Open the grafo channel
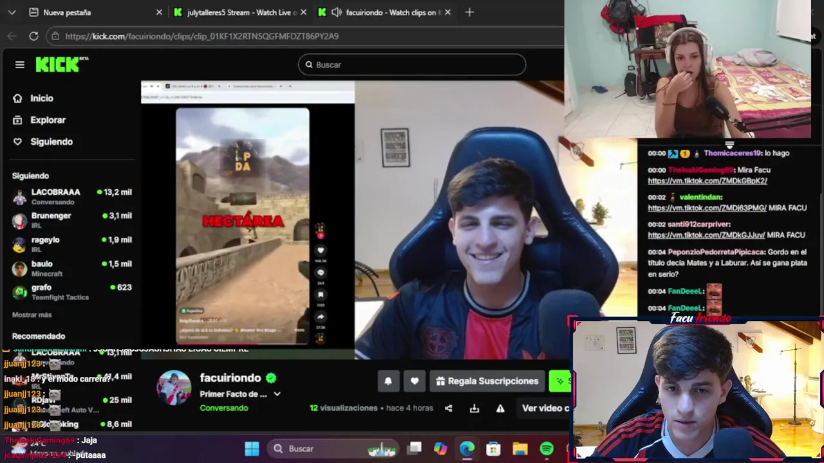 click(72, 292)
